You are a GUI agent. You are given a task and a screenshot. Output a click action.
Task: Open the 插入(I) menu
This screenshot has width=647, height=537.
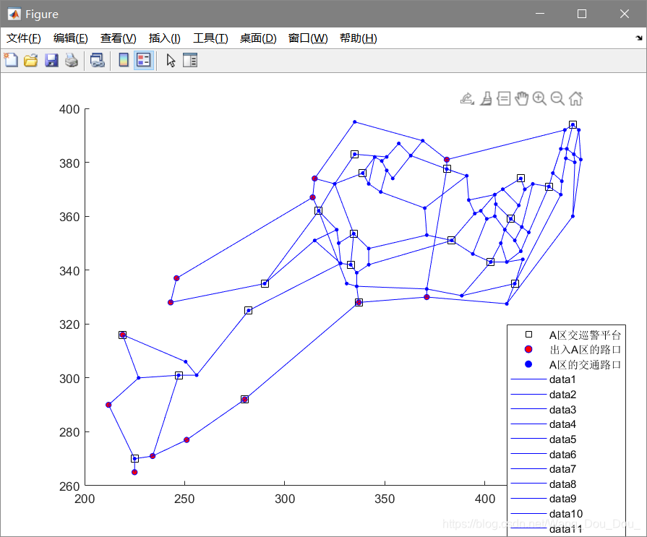(x=164, y=38)
